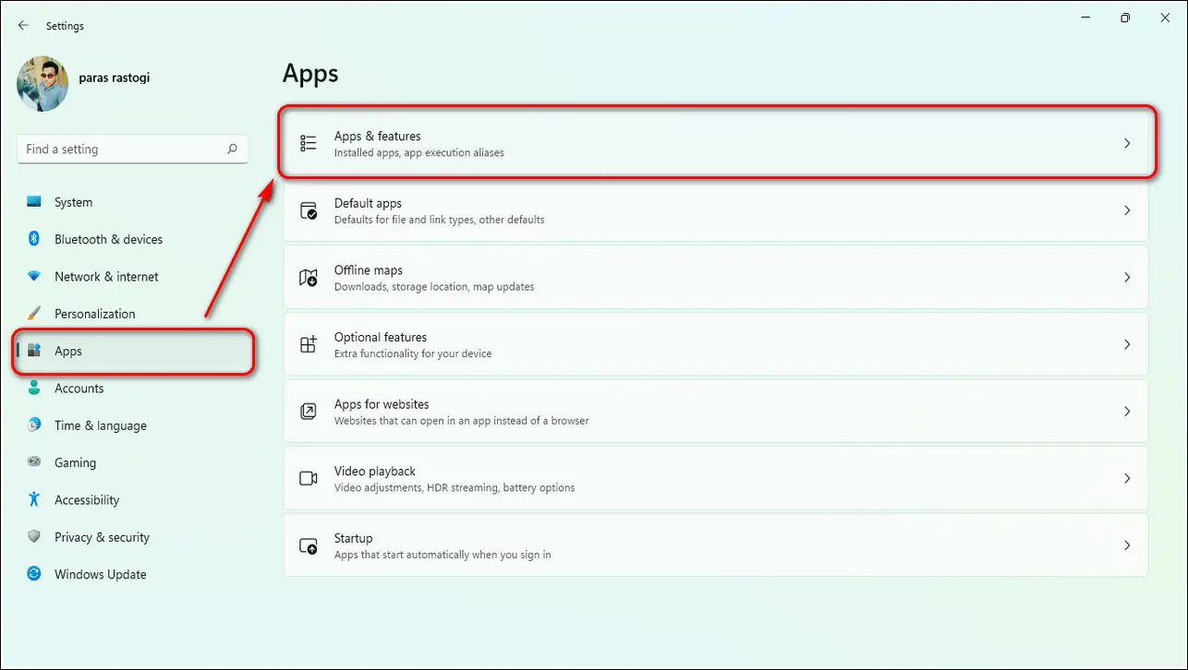
Task: Click the Gaming controller icon
Action: tap(34, 462)
